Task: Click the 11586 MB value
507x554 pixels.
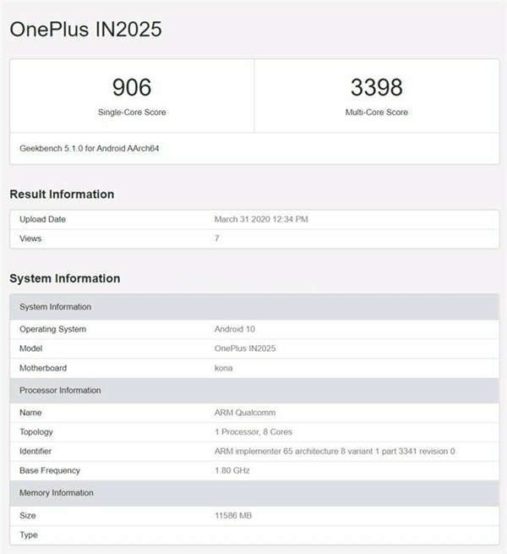Action: pyautogui.click(x=233, y=515)
